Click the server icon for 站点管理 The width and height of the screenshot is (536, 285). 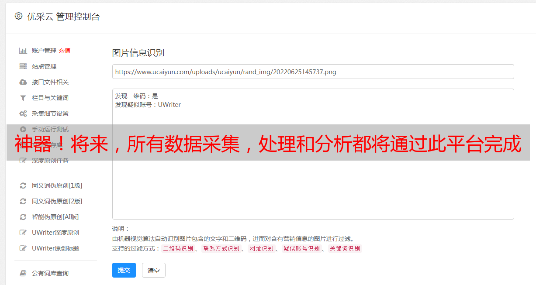(23, 66)
